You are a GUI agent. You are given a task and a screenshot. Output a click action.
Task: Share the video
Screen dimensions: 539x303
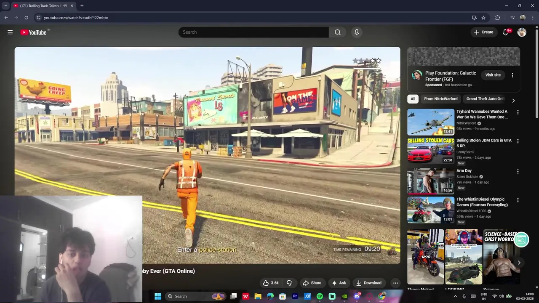(x=312, y=283)
